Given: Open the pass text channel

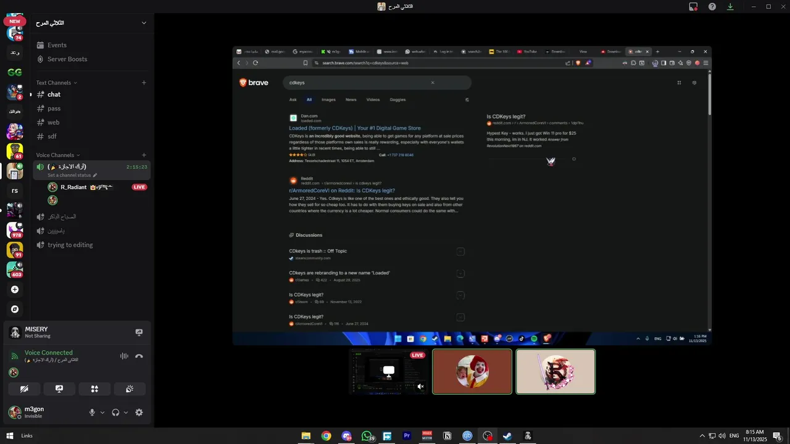Looking at the screenshot, I should point(91,109).
